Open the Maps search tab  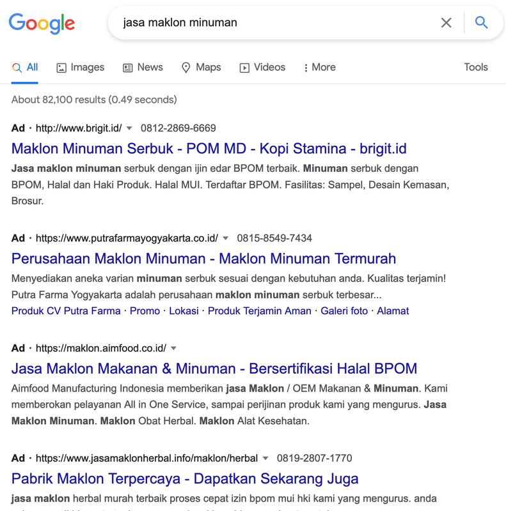201,67
